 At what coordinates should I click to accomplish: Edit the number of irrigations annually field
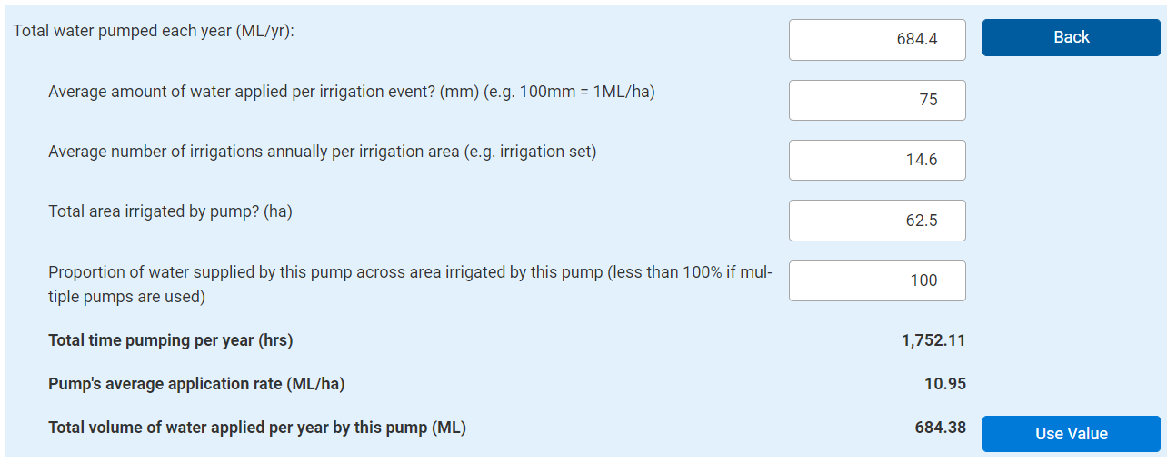tap(877, 160)
